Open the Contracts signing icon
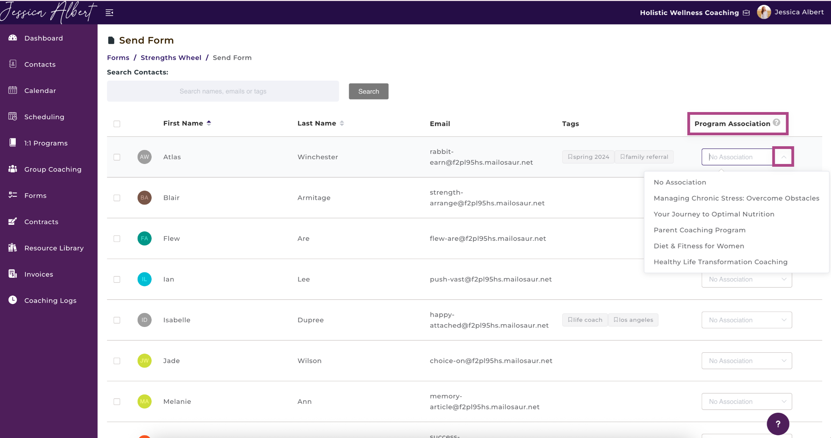The width and height of the screenshot is (831, 438). click(x=13, y=221)
